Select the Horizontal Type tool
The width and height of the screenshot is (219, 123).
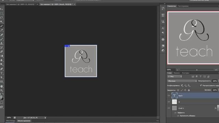click(1, 73)
